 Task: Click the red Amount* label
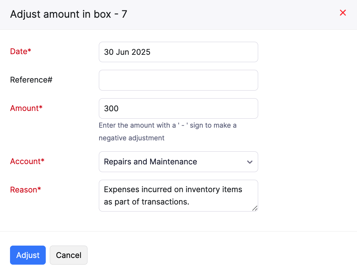[x=26, y=108]
